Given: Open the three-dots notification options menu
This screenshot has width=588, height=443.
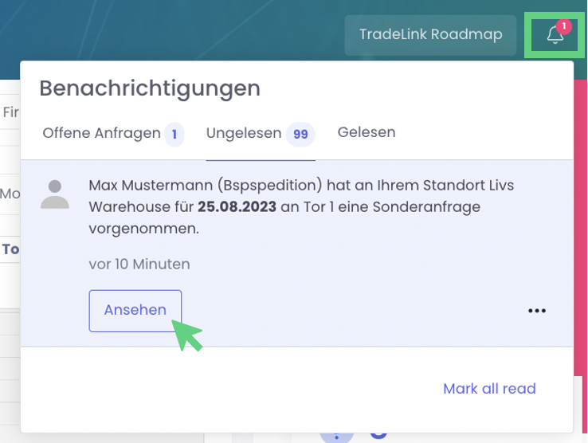Looking at the screenshot, I should [537, 311].
